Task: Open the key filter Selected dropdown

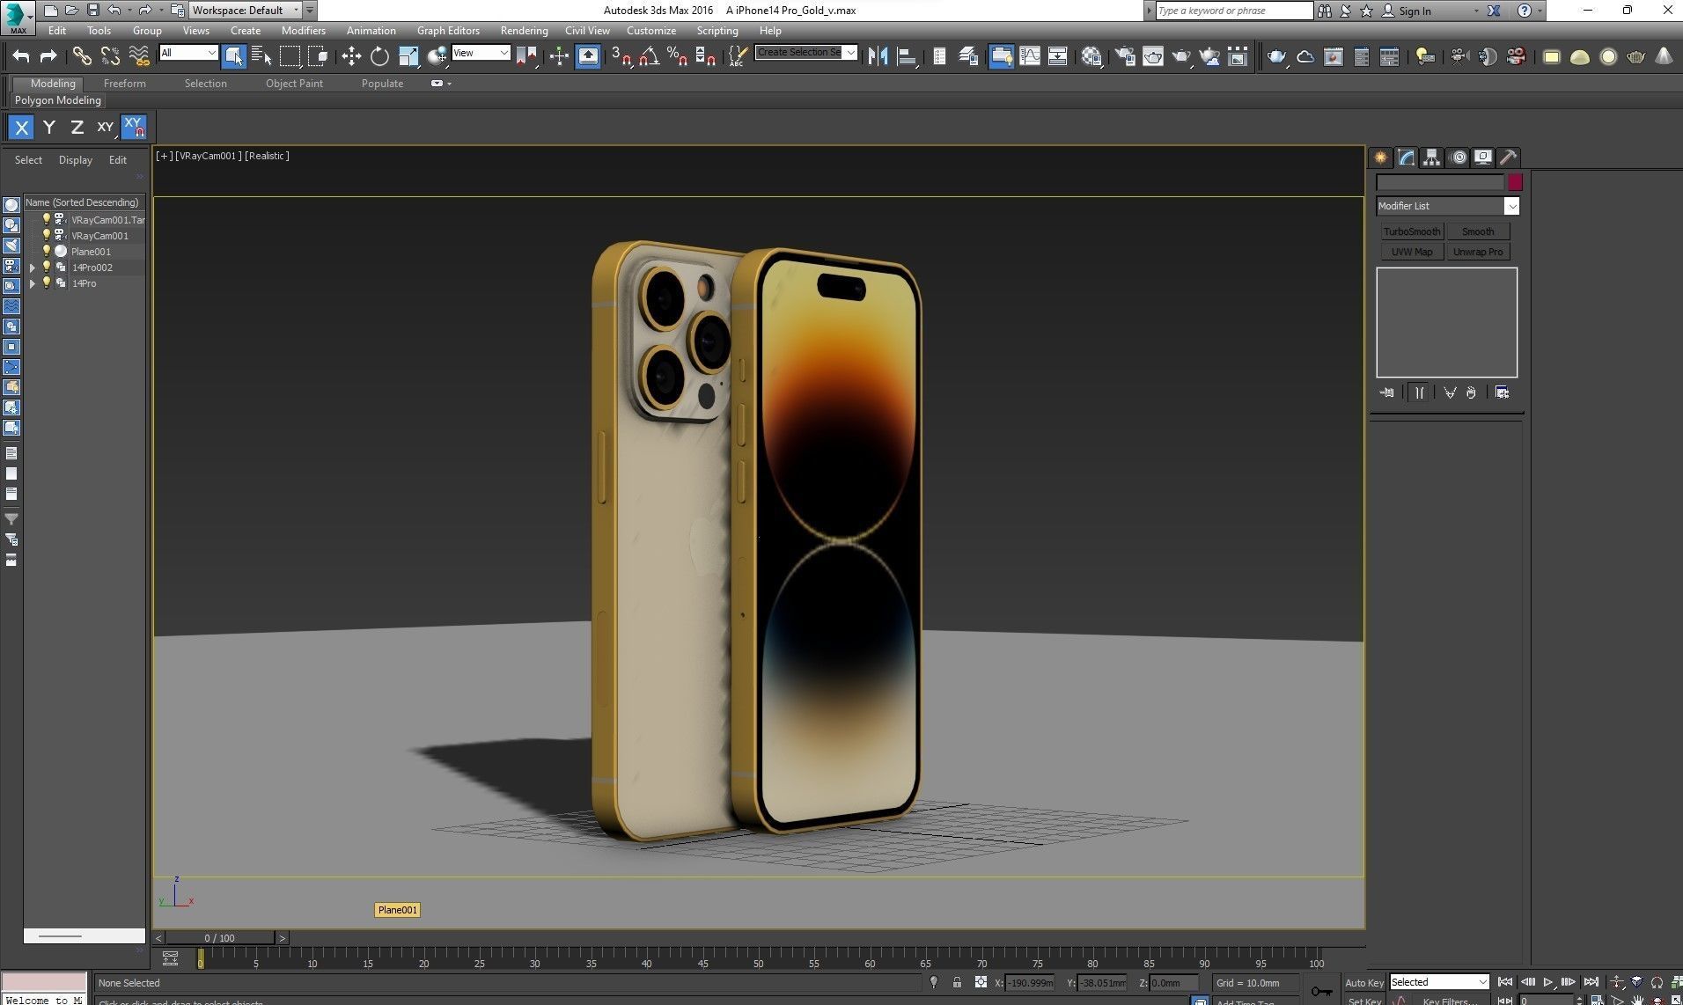Action: 1439,982
